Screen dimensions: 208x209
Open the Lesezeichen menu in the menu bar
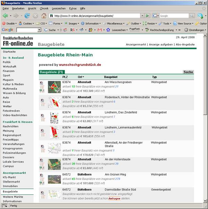[x=59, y=9]
